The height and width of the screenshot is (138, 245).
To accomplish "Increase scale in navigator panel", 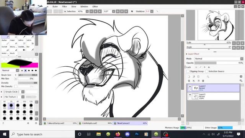I will (x=238, y=43).
